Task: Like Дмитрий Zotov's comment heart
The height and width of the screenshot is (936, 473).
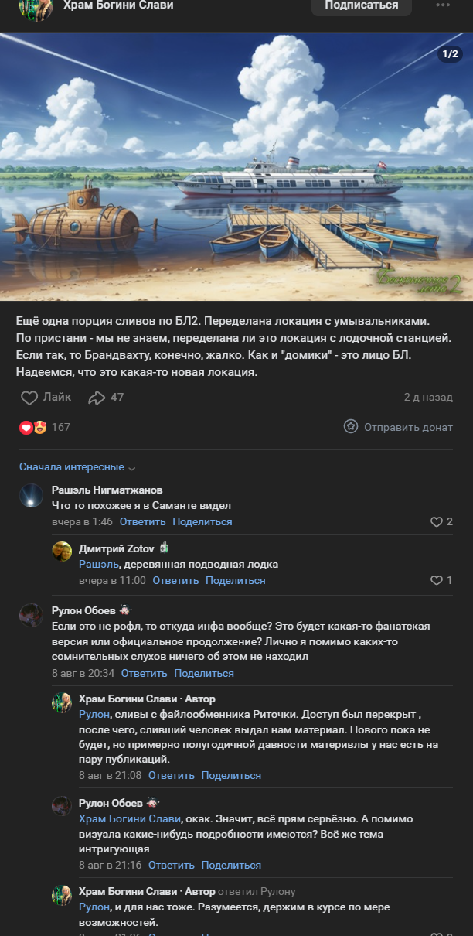Action: pos(437,580)
